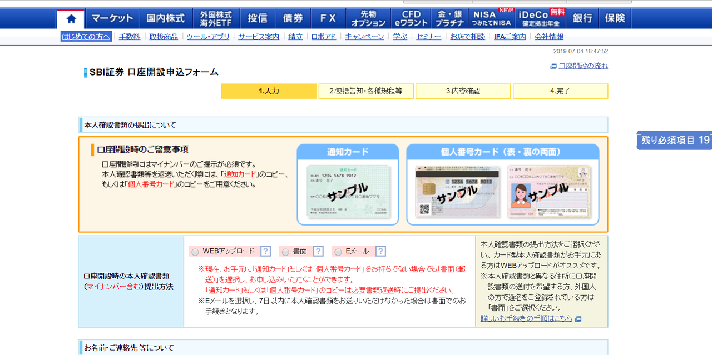
Task: Click the 2.包括告知・各種規程等 step
Action: click(365, 91)
